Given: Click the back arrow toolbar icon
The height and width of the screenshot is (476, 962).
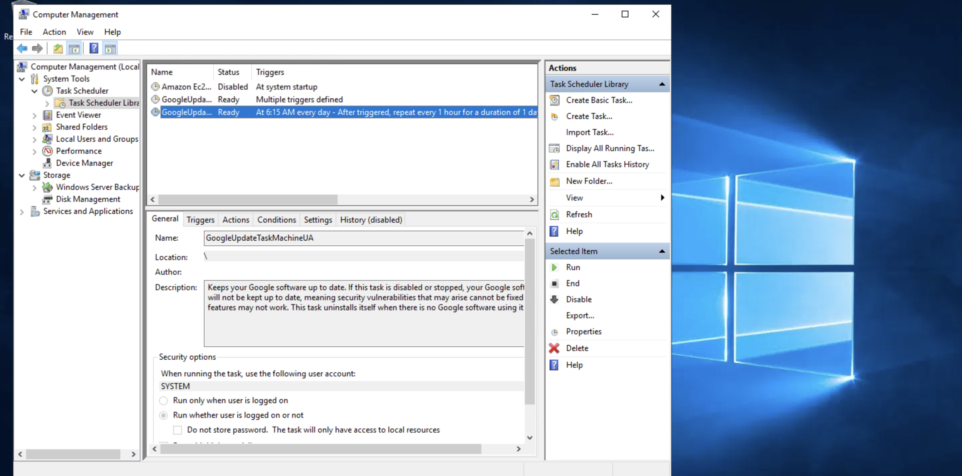Looking at the screenshot, I should pyautogui.click(x=22, y=48).
